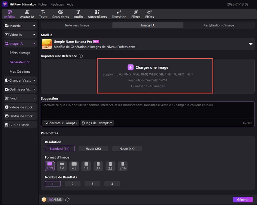Select Haute (2K) resolution option
The width and height of the screenshot is (257, 205).
[94, 149]
